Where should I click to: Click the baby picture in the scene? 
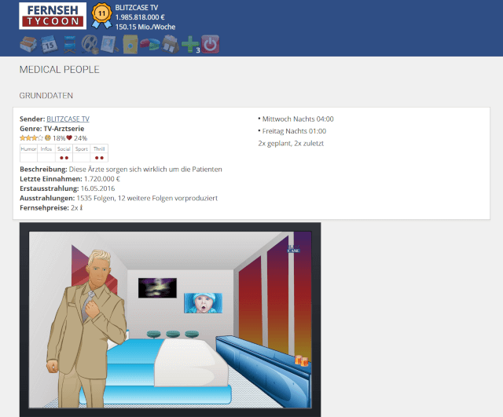[203, 303]
